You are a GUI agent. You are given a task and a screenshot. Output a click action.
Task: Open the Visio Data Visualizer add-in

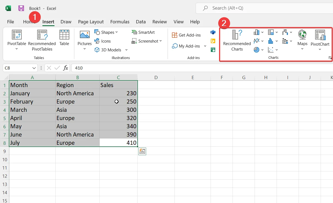click(x=213, y=32)
